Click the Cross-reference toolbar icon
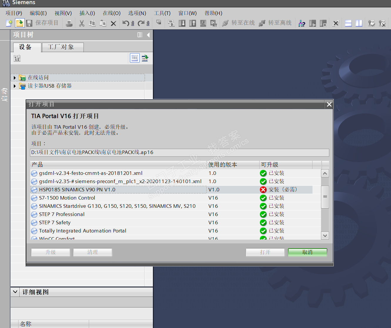The height and width of the screenshot is (328, 391). (336, 23)
